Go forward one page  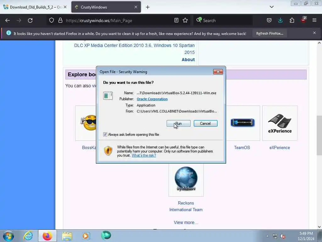[x=19, y=20]
